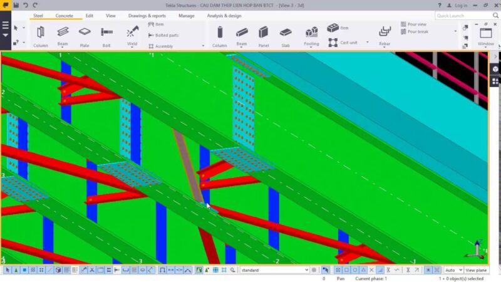Pick the Bolt tool
The height and width of the screenshot is (282, 501).
pyautogui.click(x=106, y=36)
